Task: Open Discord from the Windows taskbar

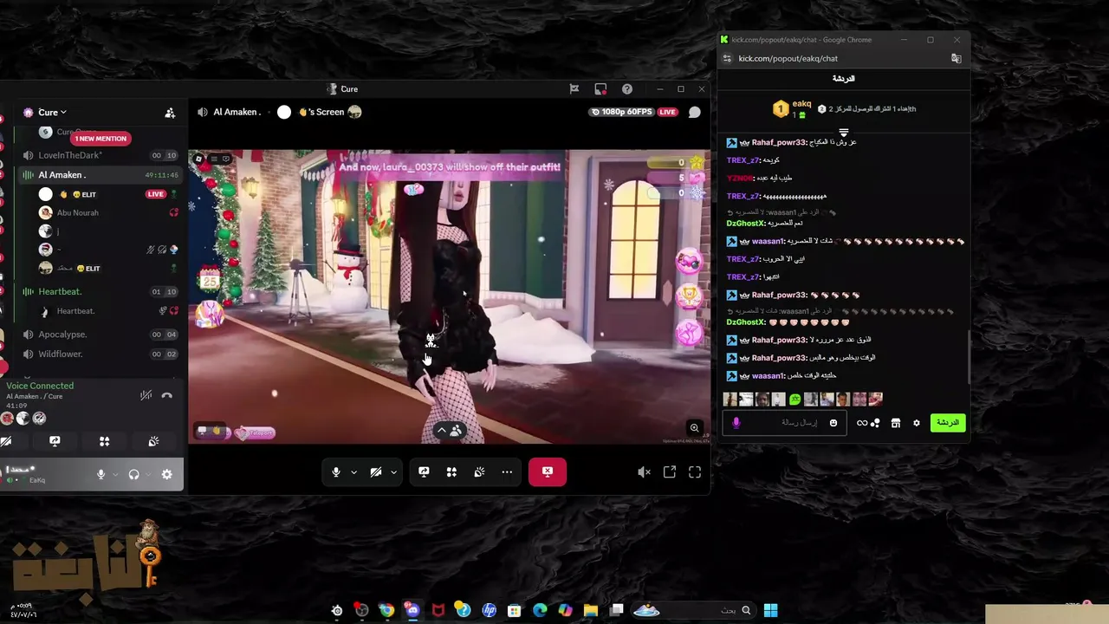Action: tap(412, 610)
